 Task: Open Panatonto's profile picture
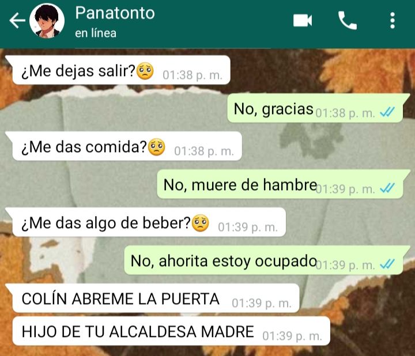coord(47,21)
